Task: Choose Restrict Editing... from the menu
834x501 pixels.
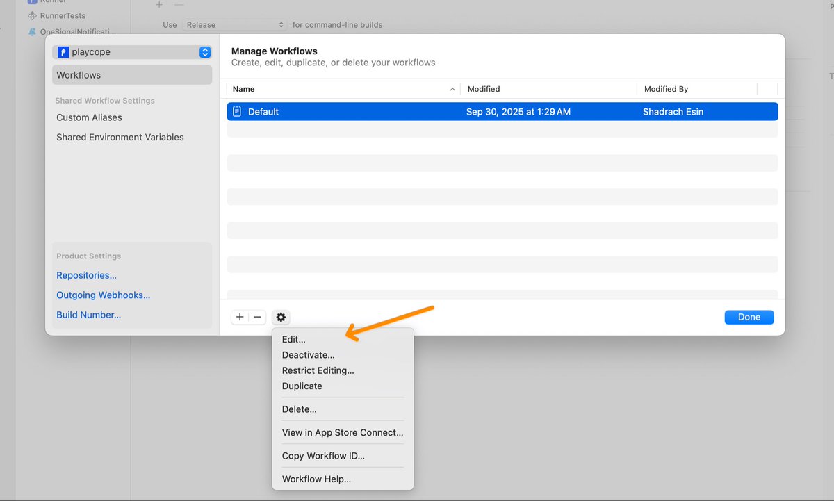Action: point(343,370)
